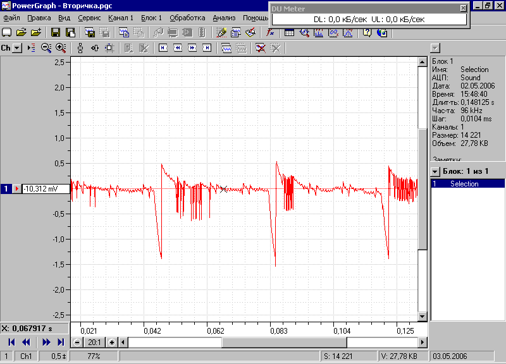Click the Save floppy disk icon
This screenshot has width=506, height=364.
coord(56,33)
